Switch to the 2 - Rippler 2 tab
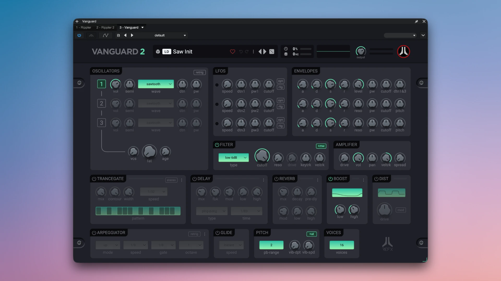The height and width of the screenshot is (281, 501). 105,28
